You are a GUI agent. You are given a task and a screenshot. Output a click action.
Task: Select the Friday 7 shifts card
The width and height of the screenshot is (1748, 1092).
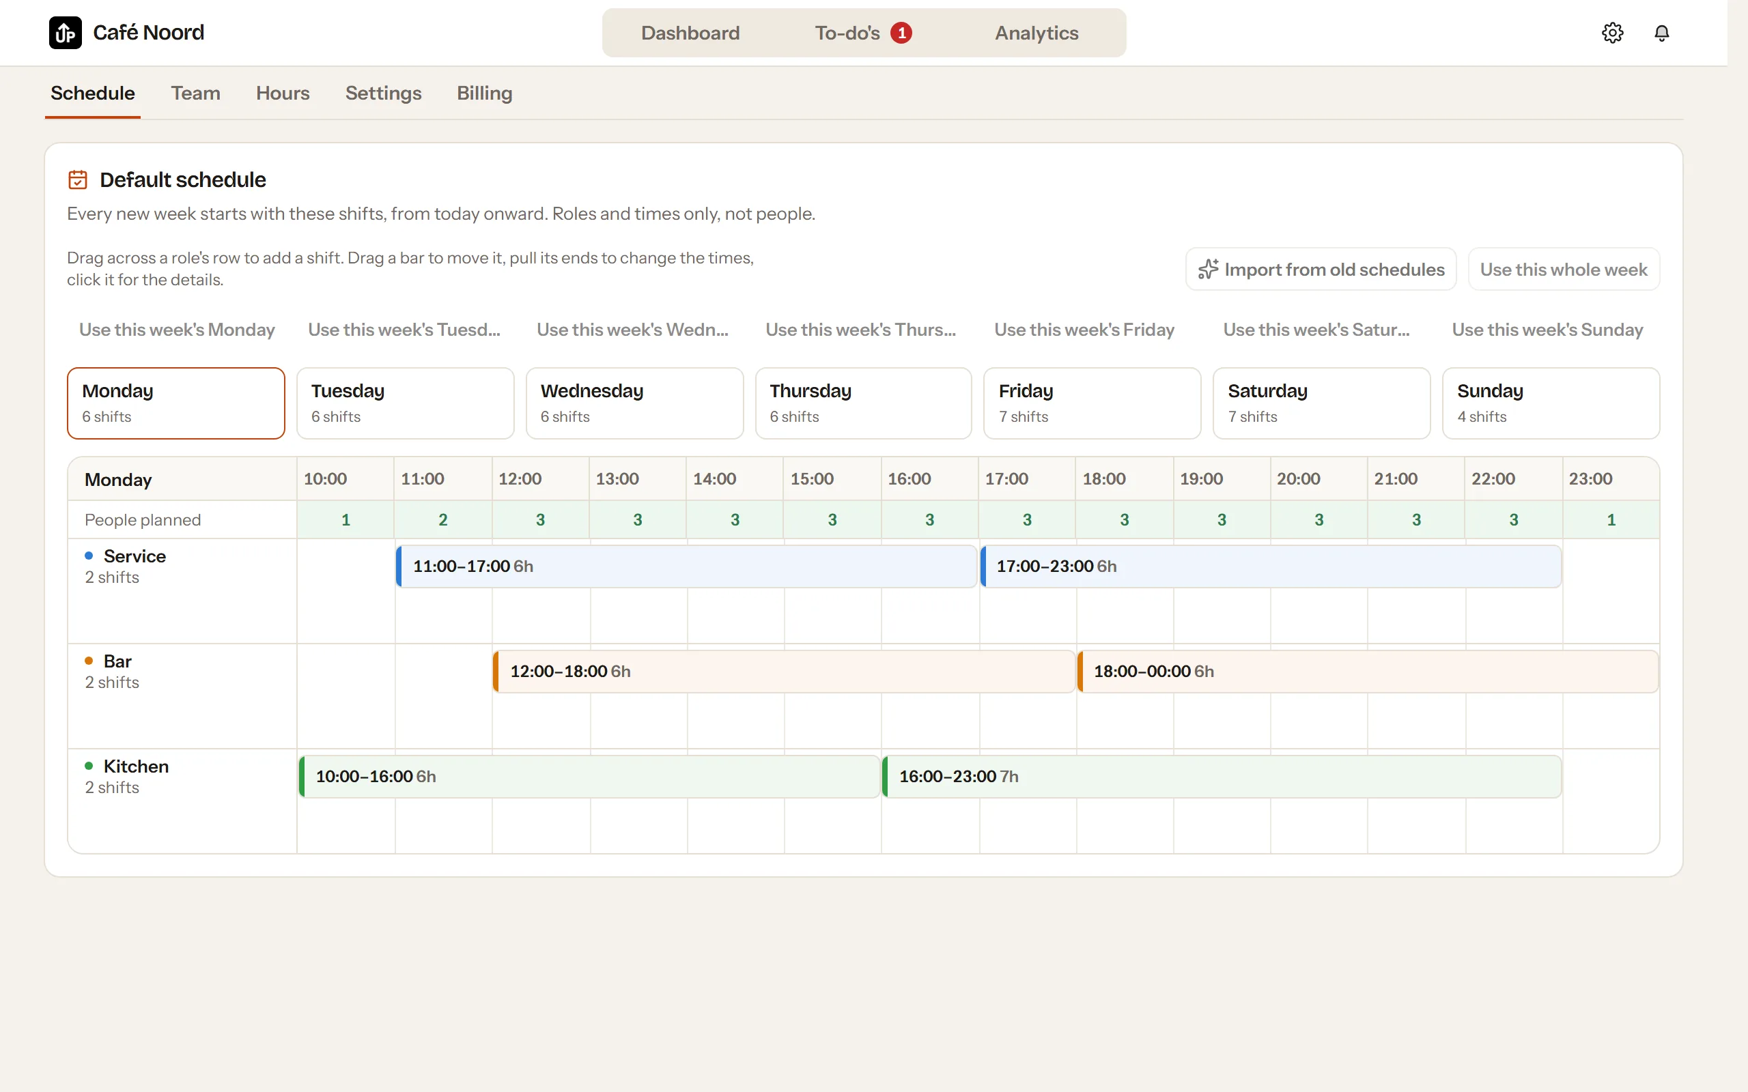pos(1092,403)
